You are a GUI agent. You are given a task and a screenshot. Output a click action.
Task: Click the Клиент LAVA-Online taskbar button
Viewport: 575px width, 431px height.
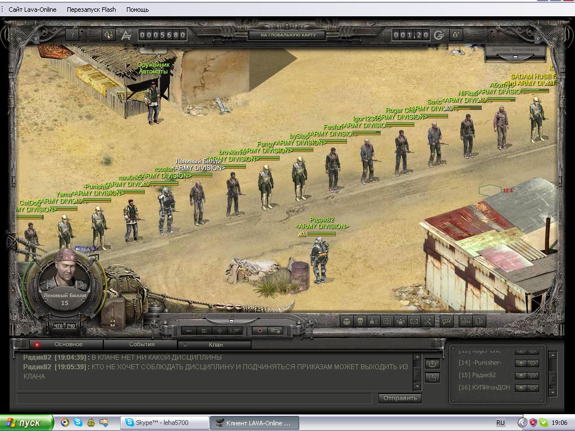coord(254,423)
